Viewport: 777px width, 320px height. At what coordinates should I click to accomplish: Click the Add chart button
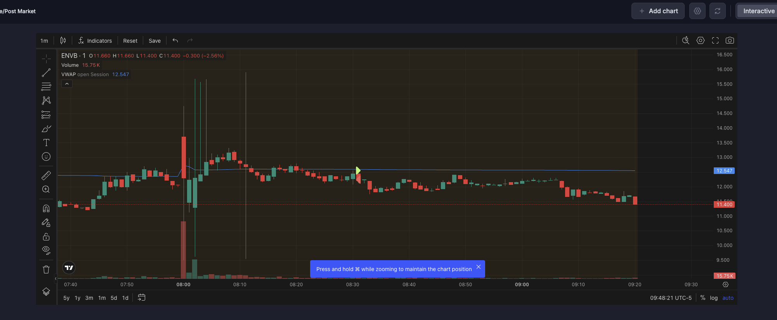658,11
